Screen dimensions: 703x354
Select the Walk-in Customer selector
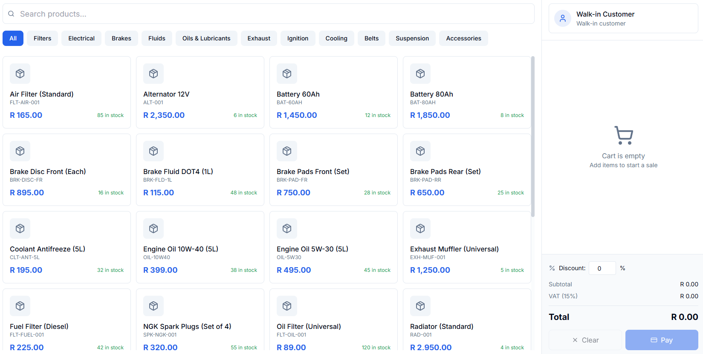point(623,18)
